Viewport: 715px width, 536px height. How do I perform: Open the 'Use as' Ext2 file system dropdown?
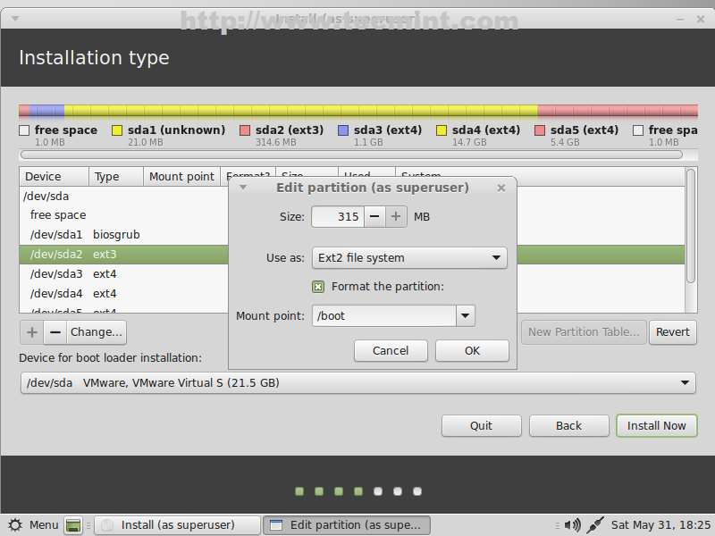click(x=409, y=258)
